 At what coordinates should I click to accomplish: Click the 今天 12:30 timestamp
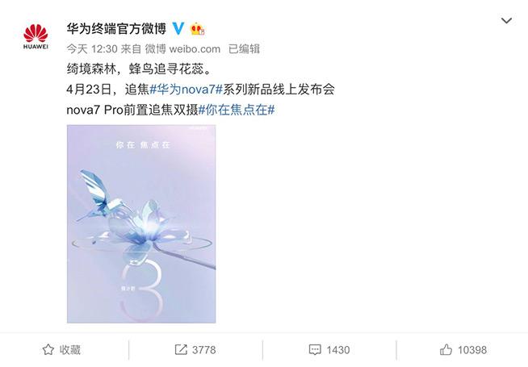[92, 49]
